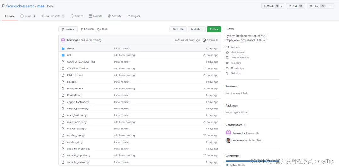Click the Code of conduct icon
This screenshot has width=339, height=167.
click(227, 58)
